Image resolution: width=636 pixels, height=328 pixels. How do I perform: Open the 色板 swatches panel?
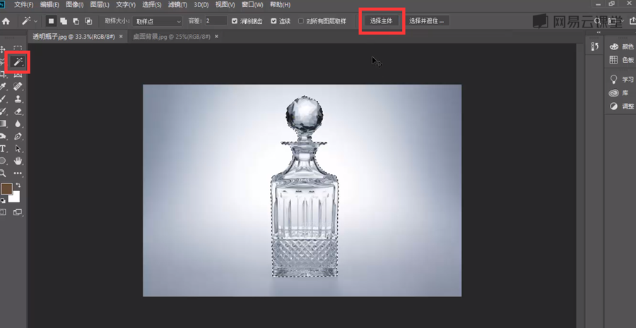[x=621, y=60]
